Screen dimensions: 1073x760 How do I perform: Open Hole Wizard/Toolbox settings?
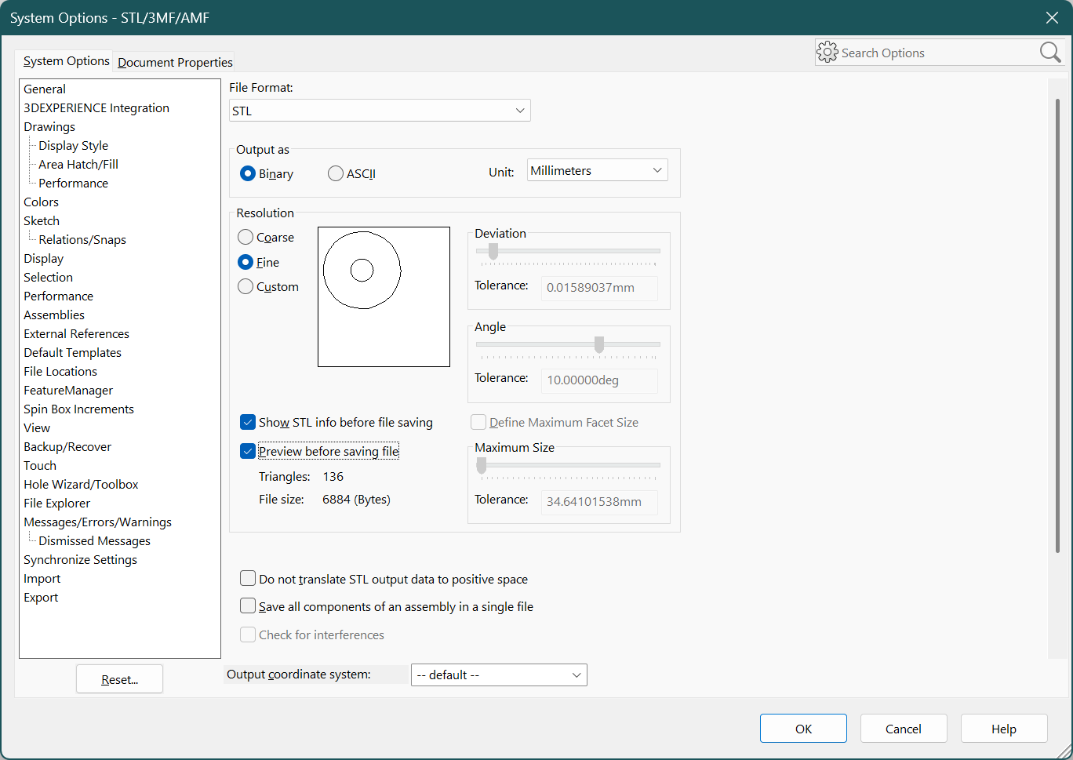[81, 484]
